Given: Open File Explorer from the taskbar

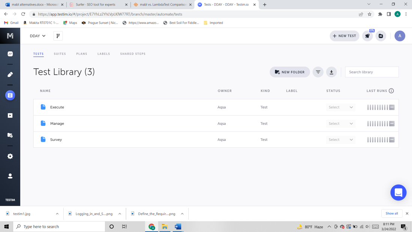Looking at the screenshot, I should (165, 227).
